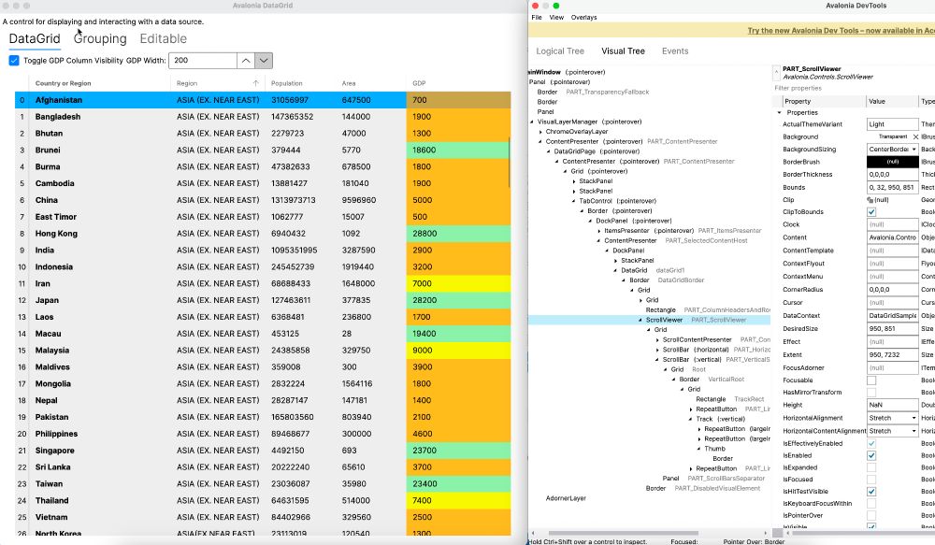Expand the ScrollBar horizontal tree node
Screen dimensions: 935x545
[x=657, y=350]
